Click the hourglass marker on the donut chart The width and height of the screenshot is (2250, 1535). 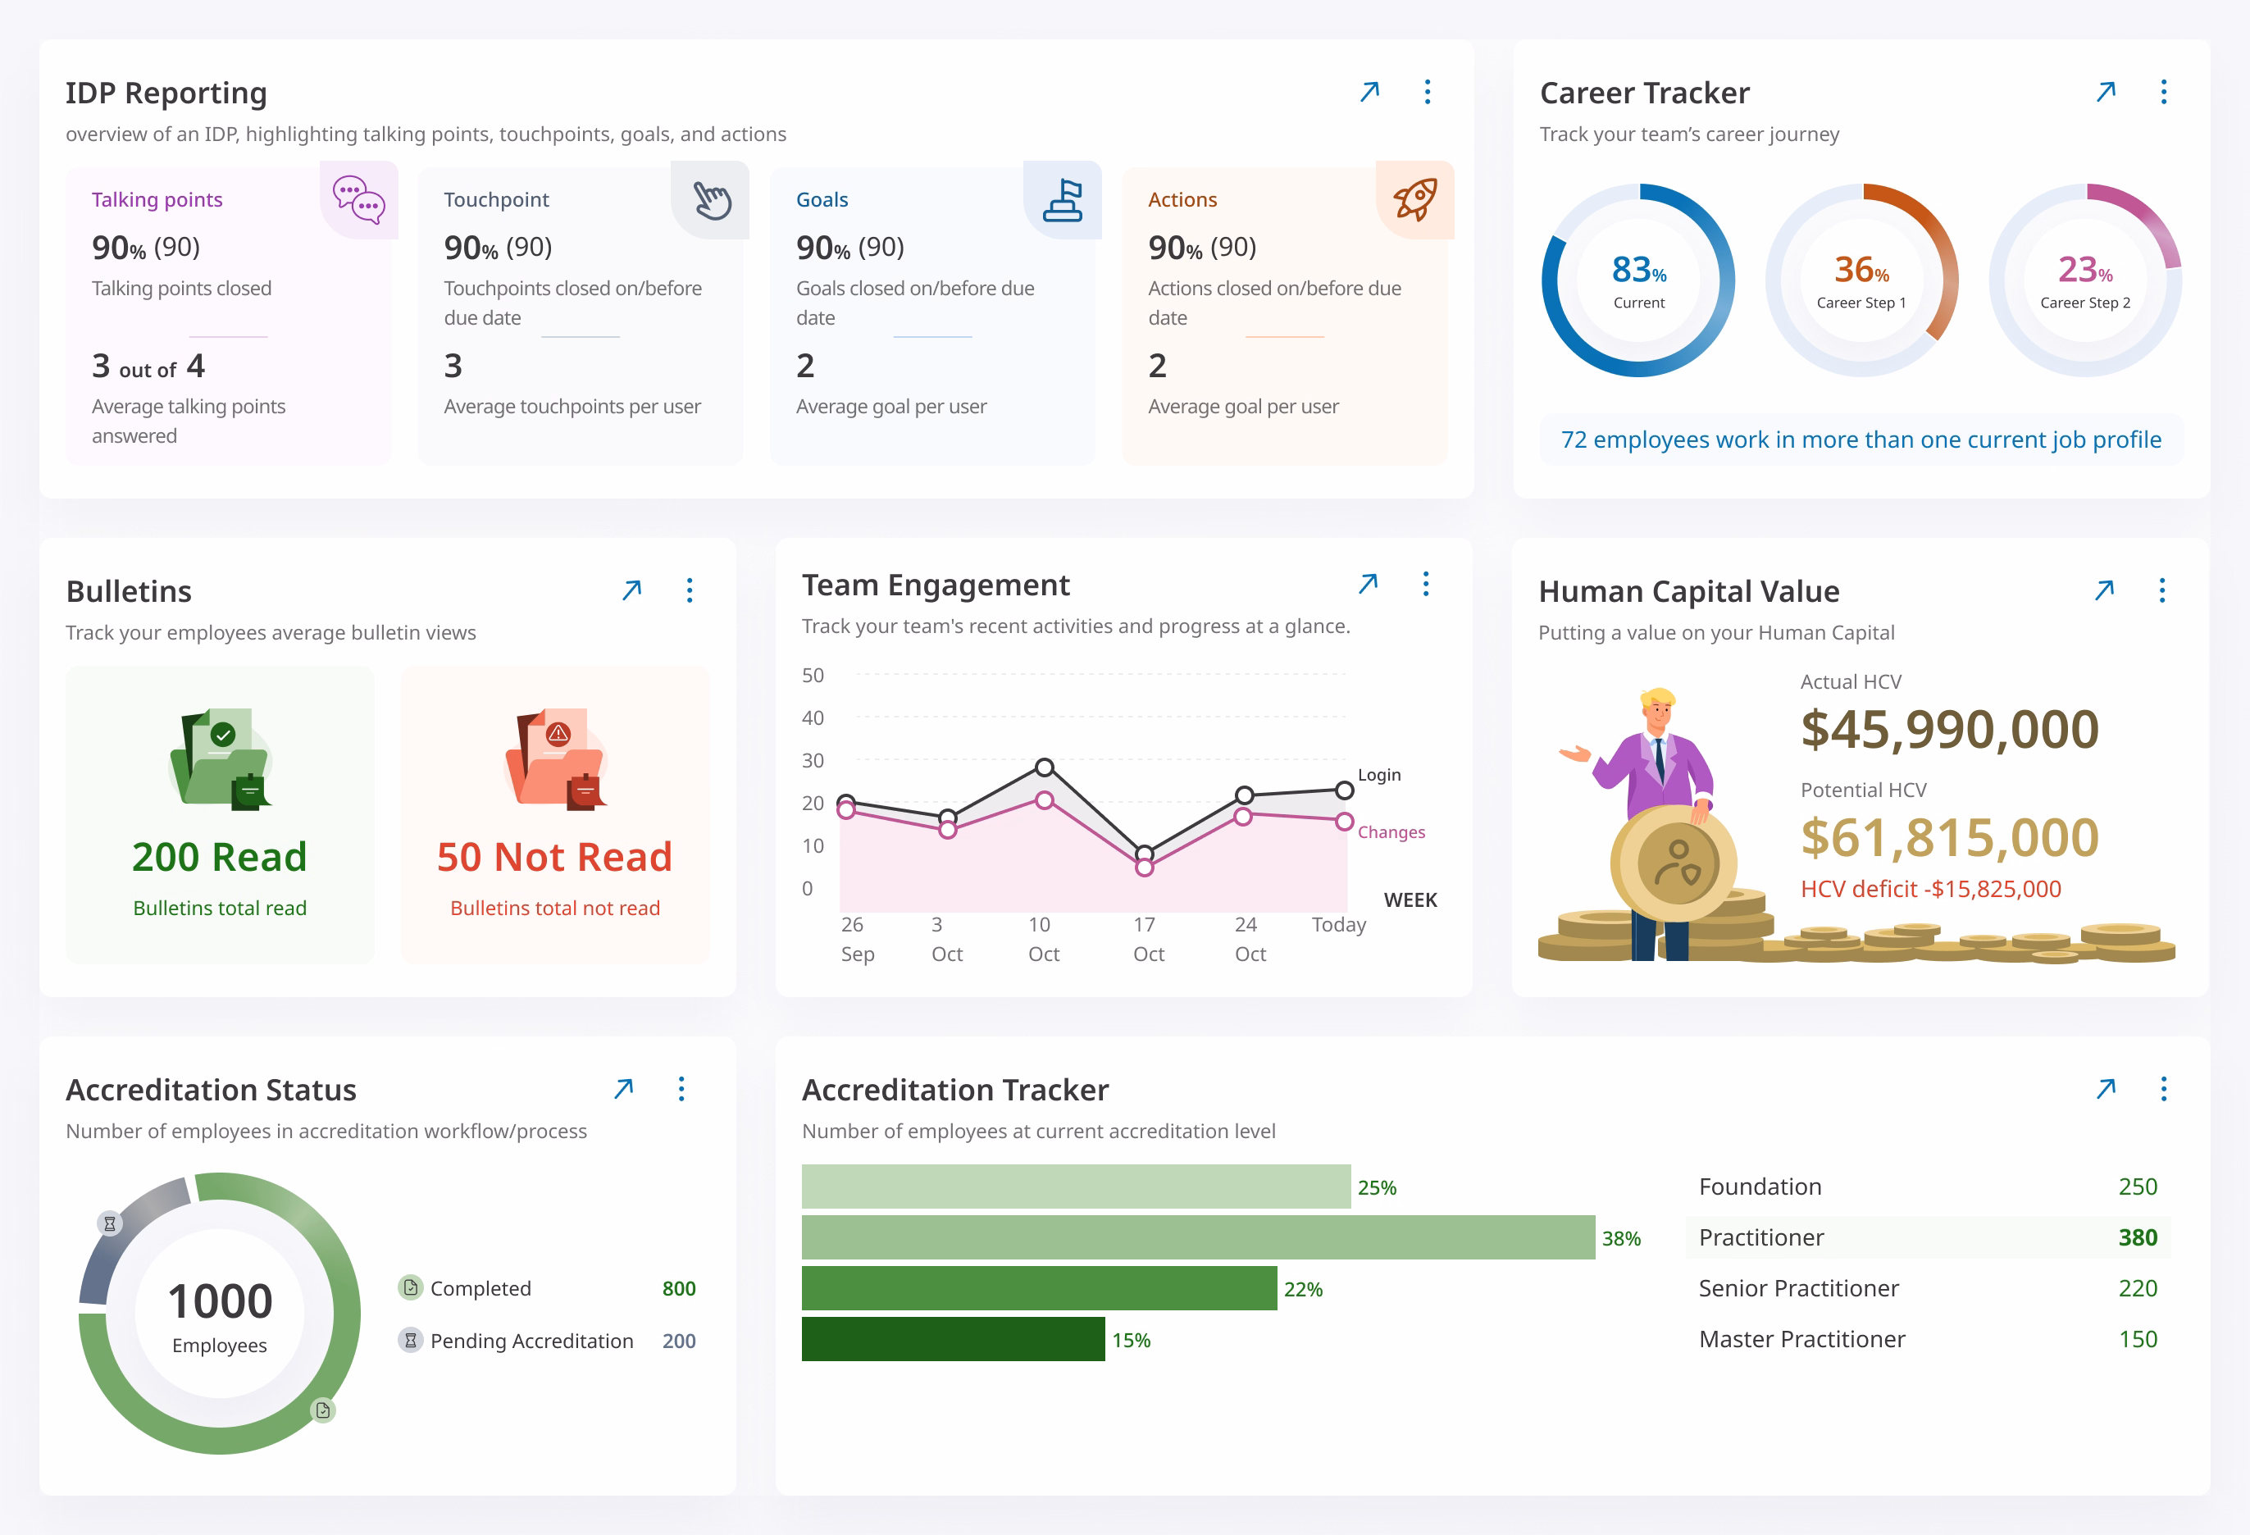[x=109, y=1224]
